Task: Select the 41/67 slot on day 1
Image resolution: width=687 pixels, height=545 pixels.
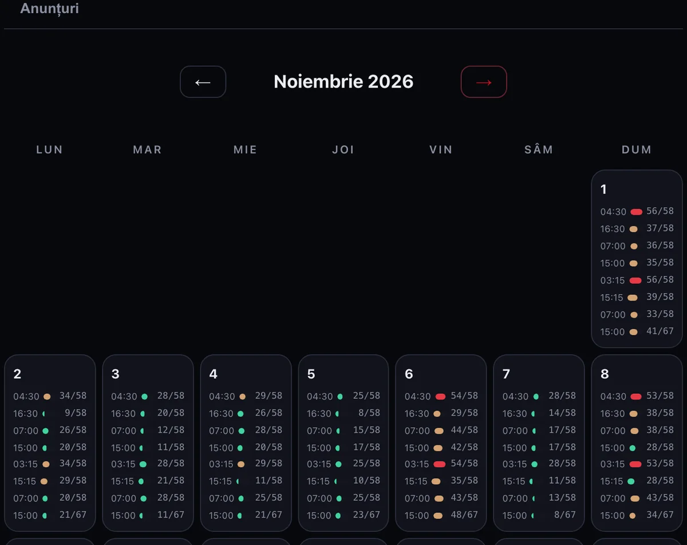Action: point(637,331)
